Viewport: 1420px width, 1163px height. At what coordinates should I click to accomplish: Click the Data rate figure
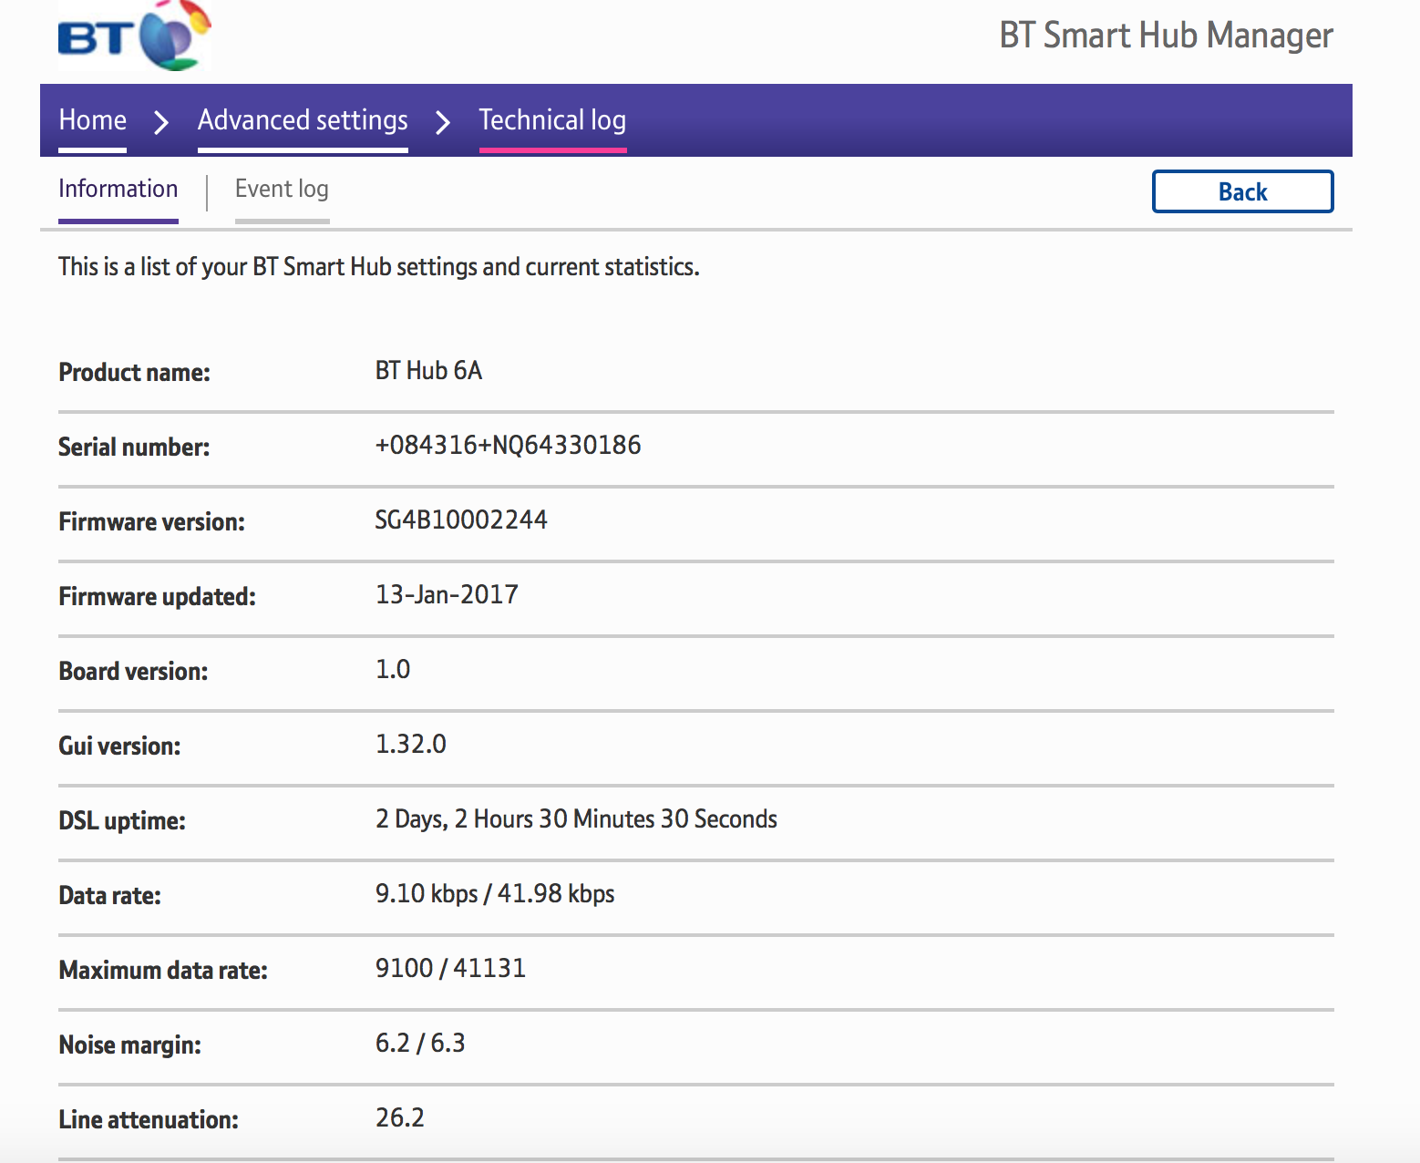497,893
